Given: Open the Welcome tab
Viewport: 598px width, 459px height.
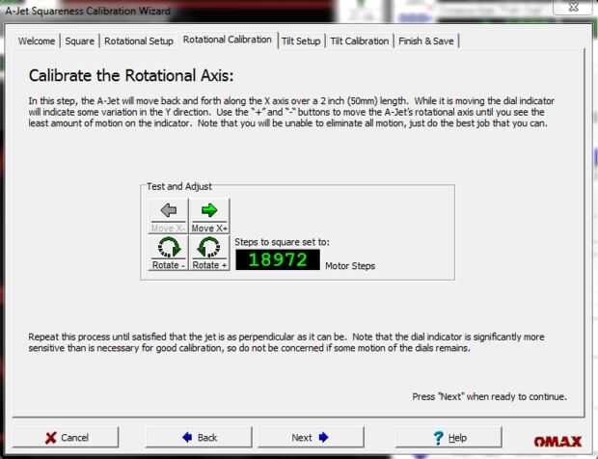Looking at the screenshot, I should tap(37, 41).
